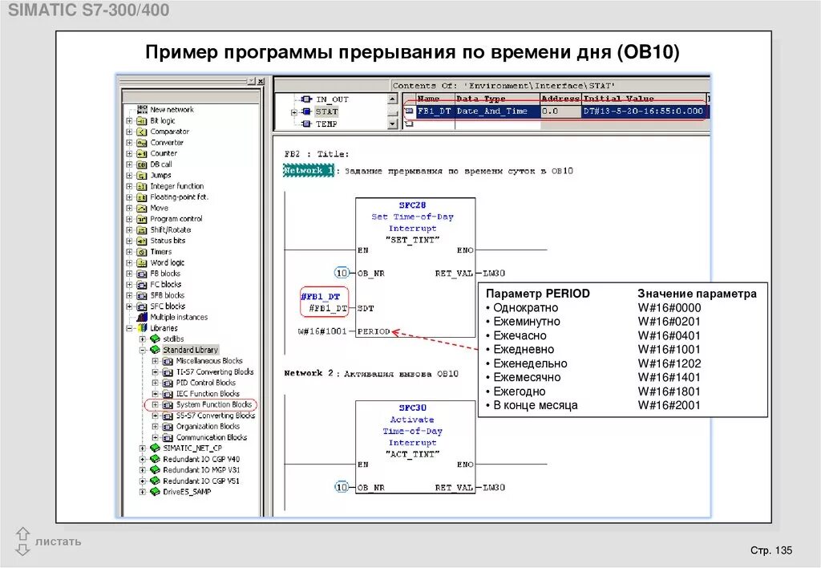Screen dimensions: 821x568
Task: Close the catalog pane with X button
Action: [261, 81]
